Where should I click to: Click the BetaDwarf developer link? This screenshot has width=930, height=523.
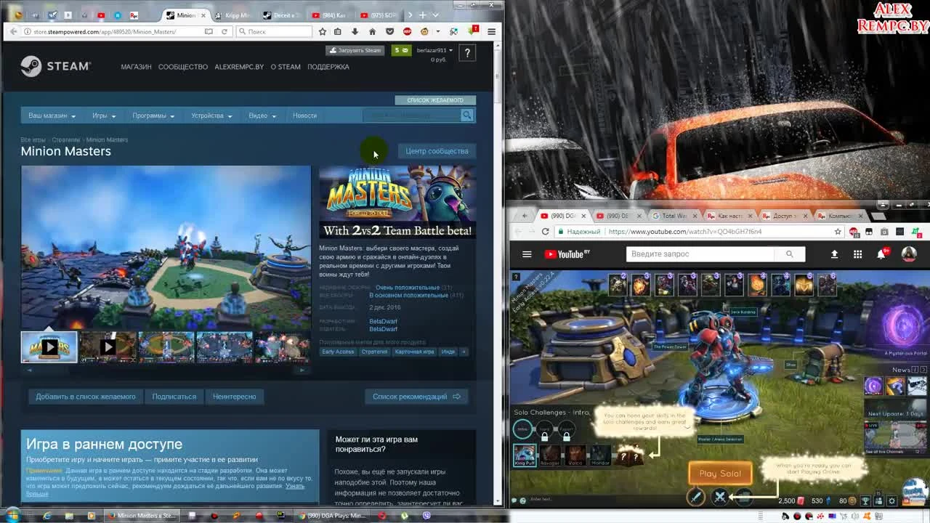click(x=383, y=321)
